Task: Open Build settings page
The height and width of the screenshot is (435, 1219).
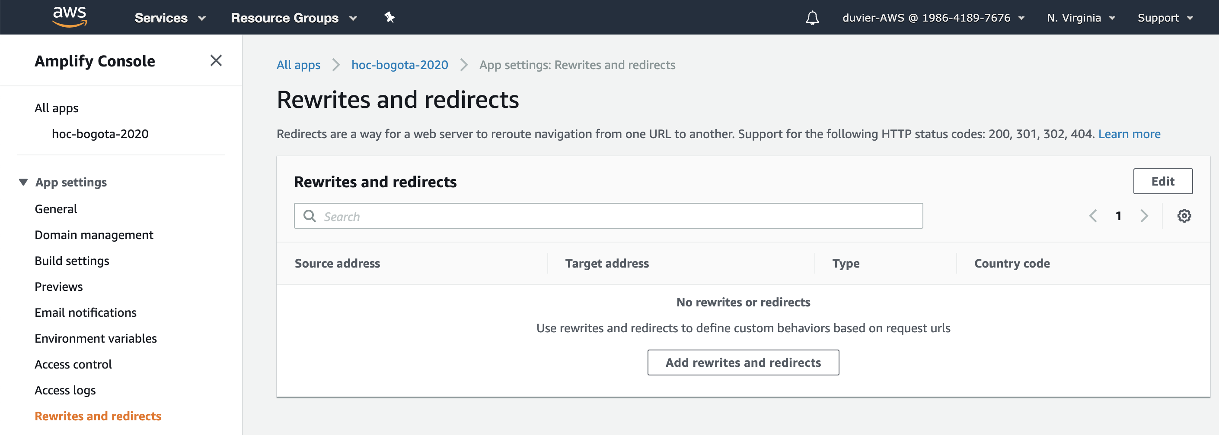Action: pos(72,261)
